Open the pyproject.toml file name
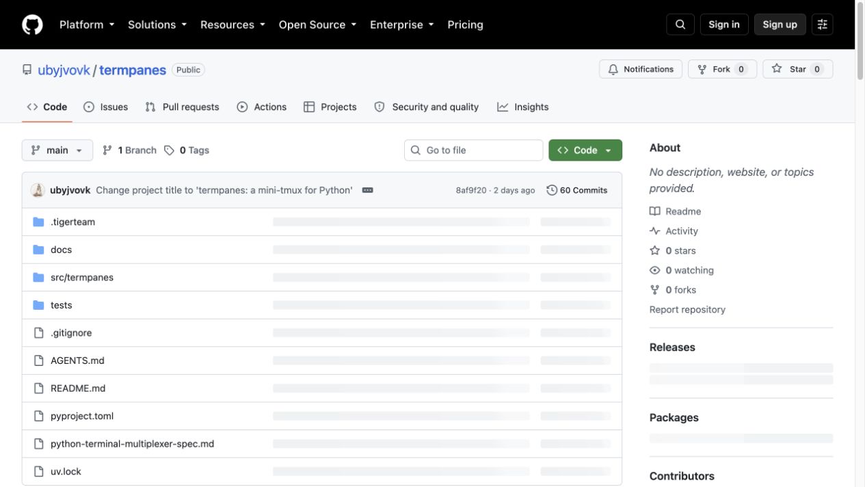Screen dimensions: 865x487 (82, 416)
